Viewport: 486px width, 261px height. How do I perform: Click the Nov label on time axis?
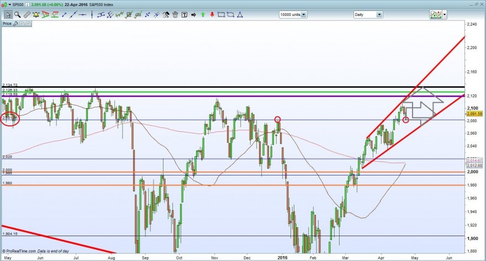pos(214,258)
